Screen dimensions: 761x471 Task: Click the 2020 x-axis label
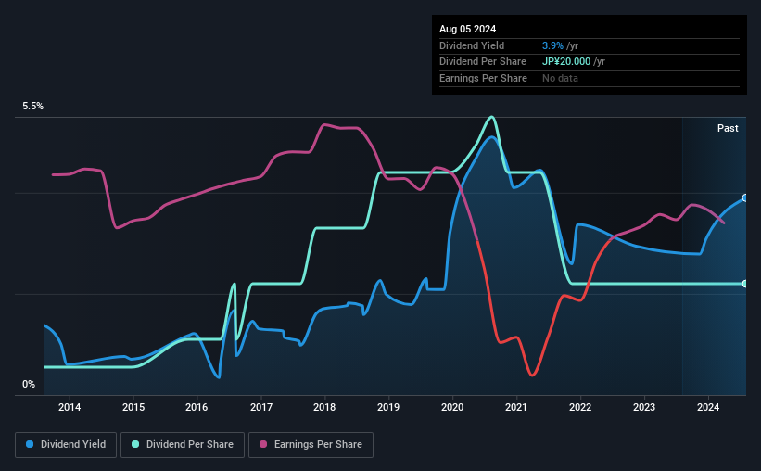pos(452,407)
